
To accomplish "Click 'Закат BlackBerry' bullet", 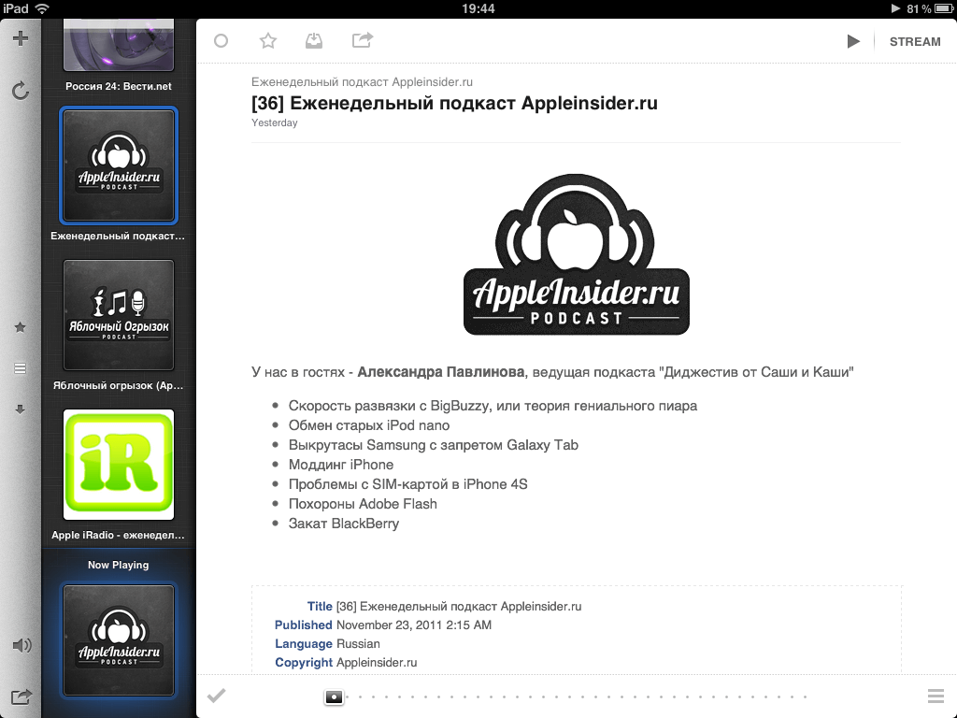I will click(344, 524).
